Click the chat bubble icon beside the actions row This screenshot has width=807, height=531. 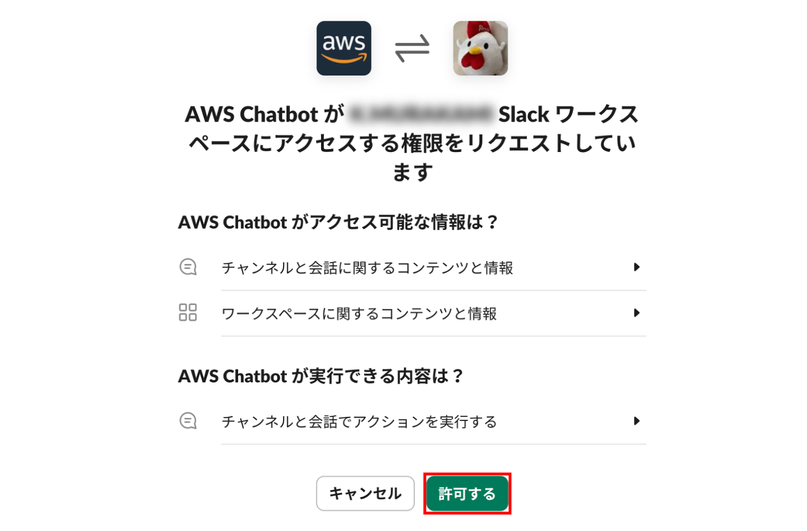[187, 421]
